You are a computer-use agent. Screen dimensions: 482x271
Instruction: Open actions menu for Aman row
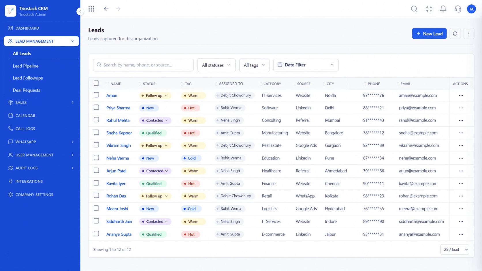(x=461, y=95)
